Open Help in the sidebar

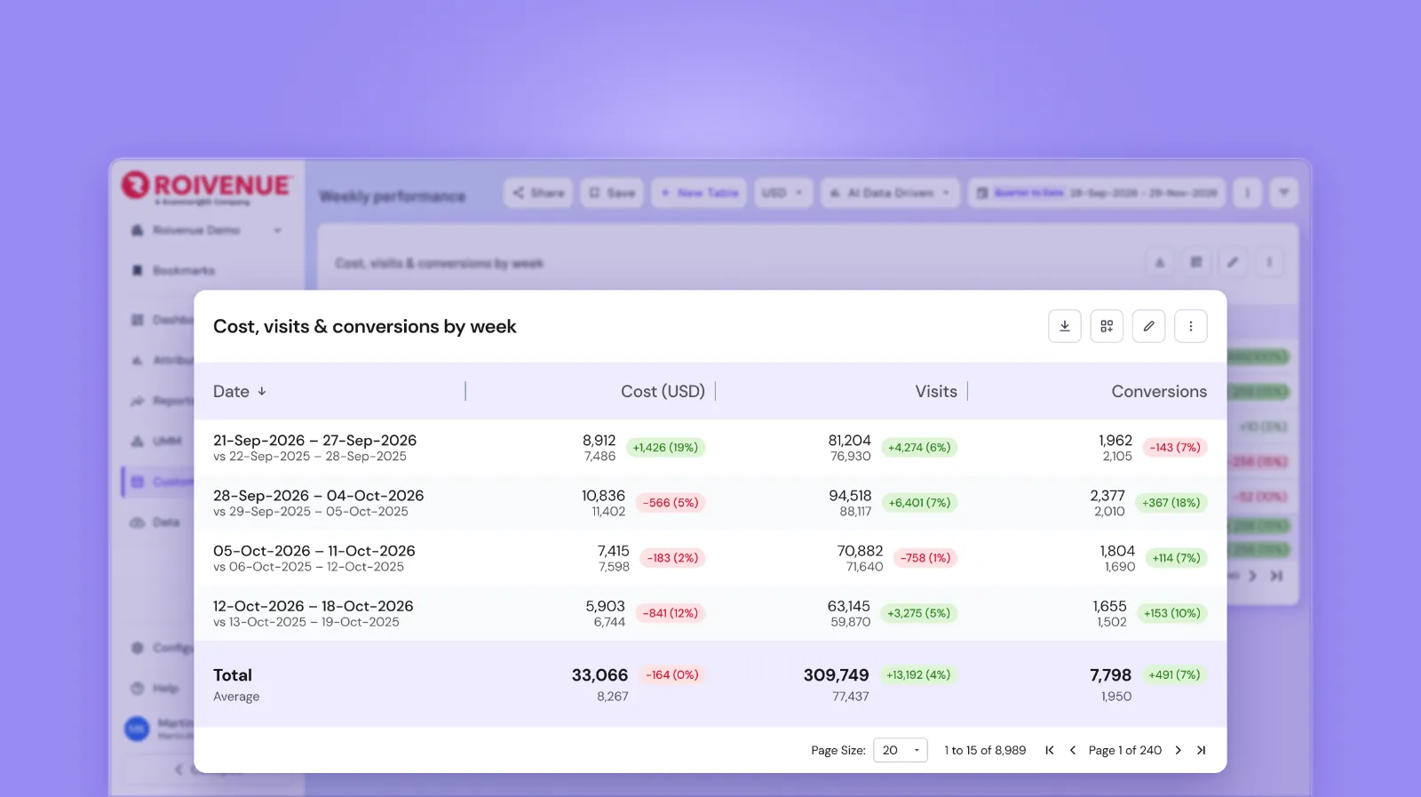(156, 688)
